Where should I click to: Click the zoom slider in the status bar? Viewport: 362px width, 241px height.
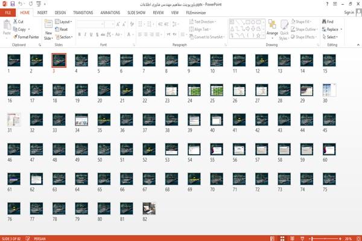pyautogui.click(x=325, y=239)
